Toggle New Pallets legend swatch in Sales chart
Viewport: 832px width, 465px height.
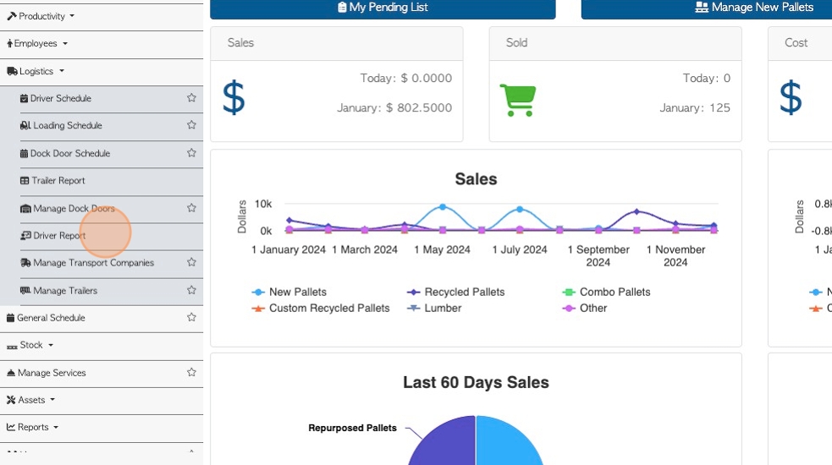(x=258, y=293)
